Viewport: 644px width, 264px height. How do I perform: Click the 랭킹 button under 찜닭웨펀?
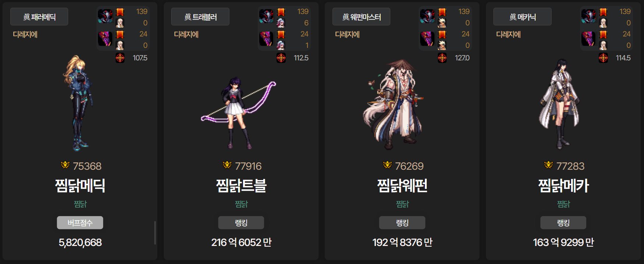(x=402, y=223)
